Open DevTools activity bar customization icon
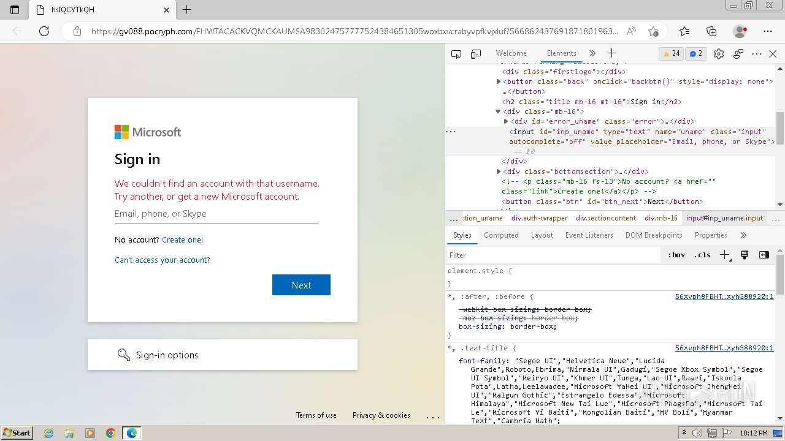785x441 pixels. [738, 54]
